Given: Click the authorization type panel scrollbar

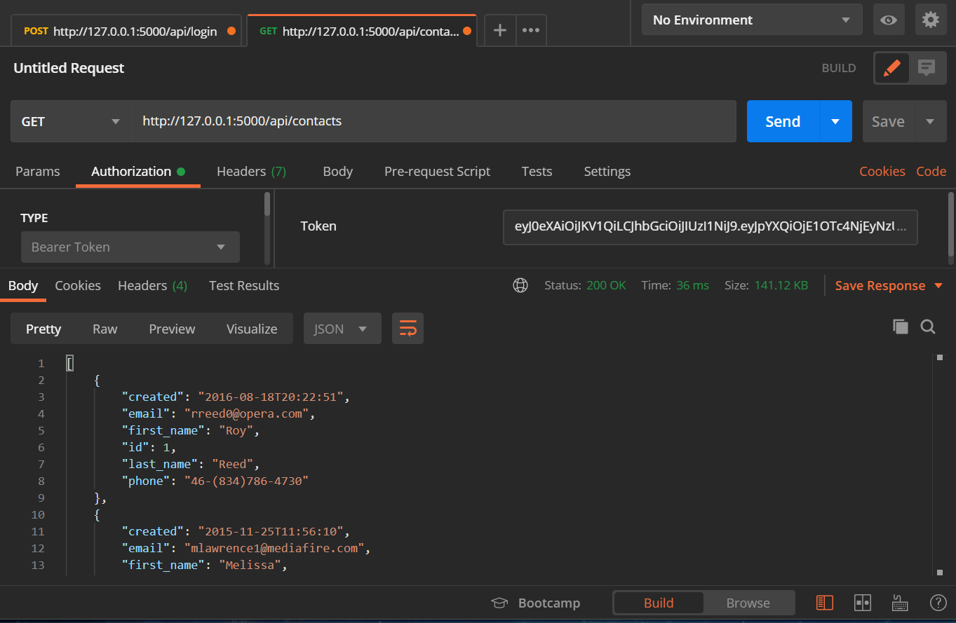Looking at the screenshot, I should click(267, 204).
